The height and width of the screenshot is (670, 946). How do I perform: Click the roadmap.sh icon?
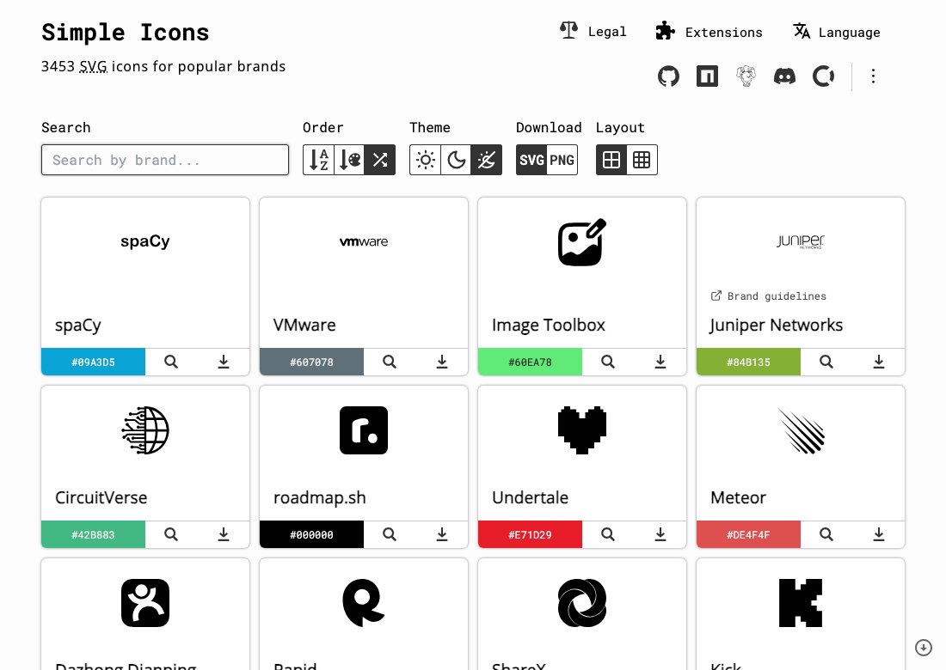pos(364,430)
